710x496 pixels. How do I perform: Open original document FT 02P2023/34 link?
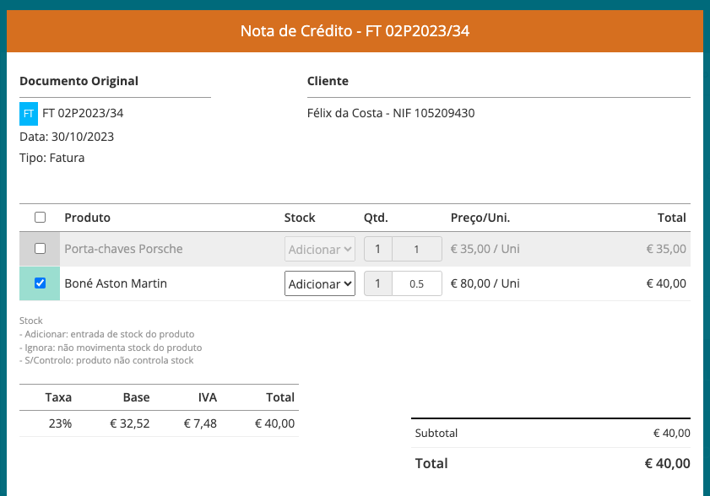point(83,113)
